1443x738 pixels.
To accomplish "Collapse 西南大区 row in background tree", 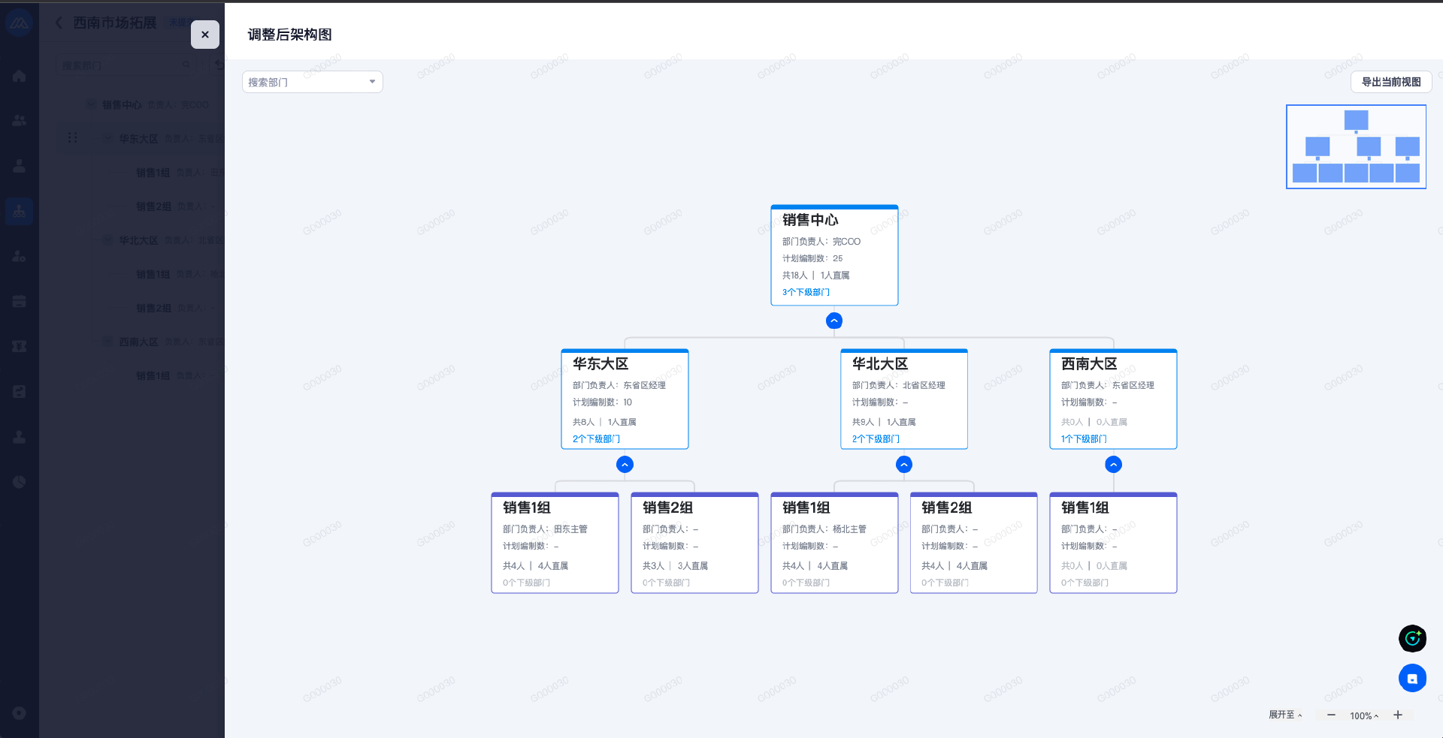I will click(108, 342).
